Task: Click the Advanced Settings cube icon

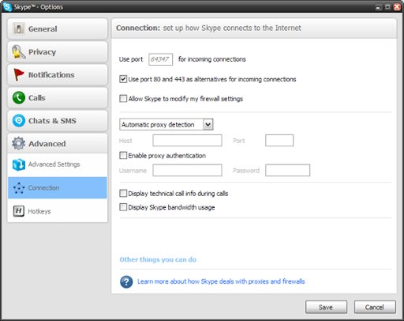Action: (x=19, y=164)
